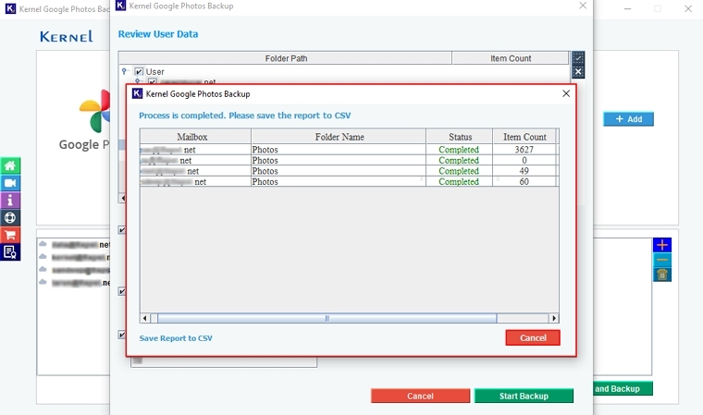Click the Item Count header in report table
The image size is (703, 415).
524,137
